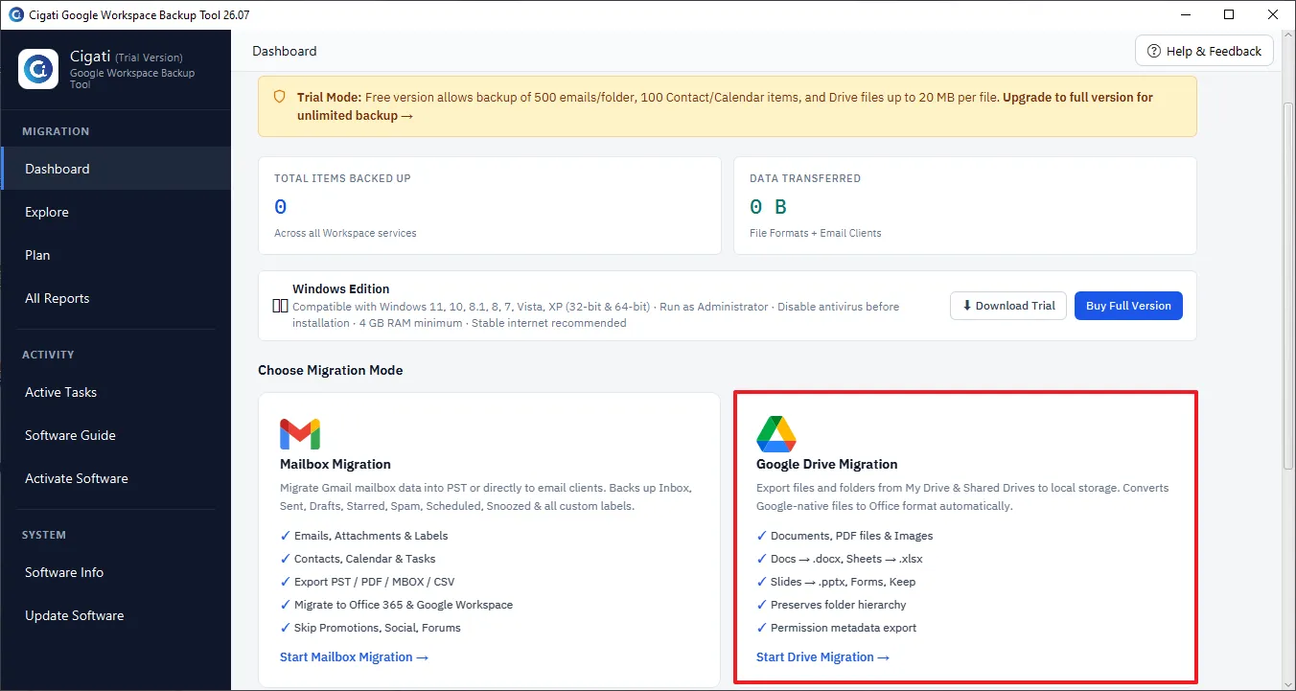Show Active Tasks
Image resolution: width=1296 pixels, height=691 pixels.
[x=115, y=392]
